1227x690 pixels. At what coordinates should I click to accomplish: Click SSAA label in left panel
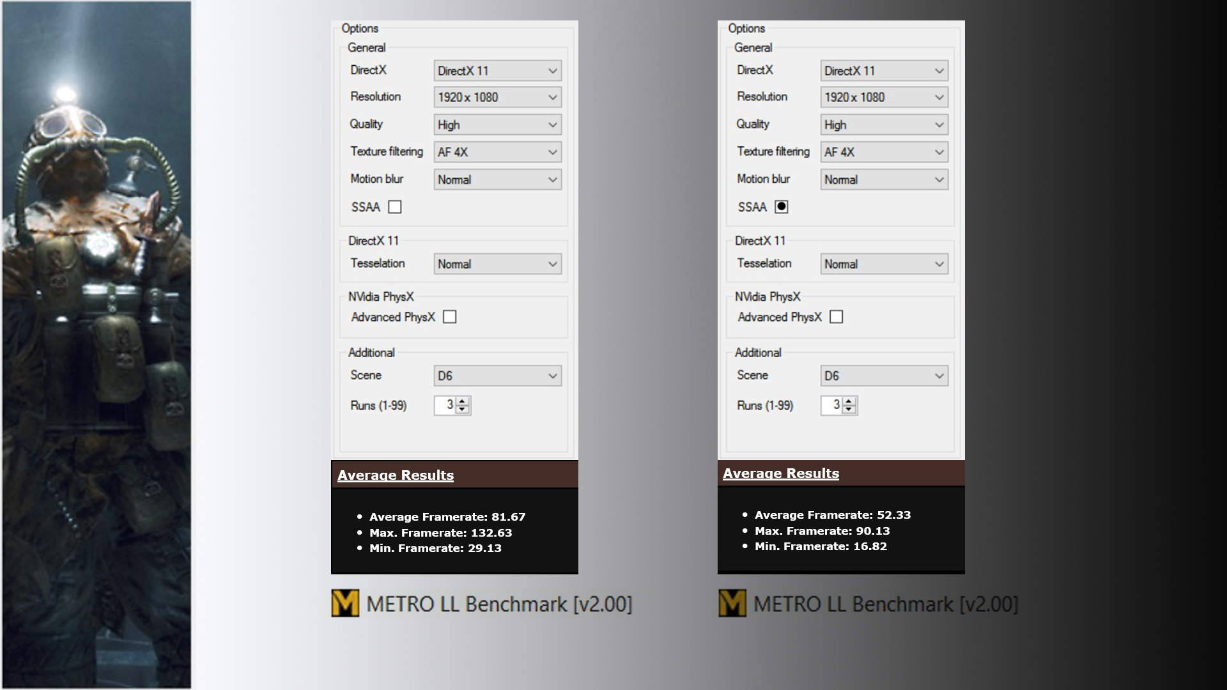pos(366,207)
